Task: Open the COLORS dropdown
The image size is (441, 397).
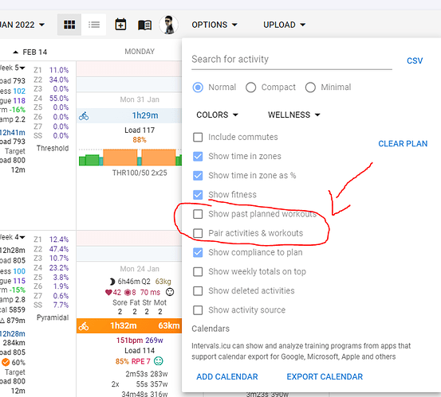Action: tap(217, 115)
